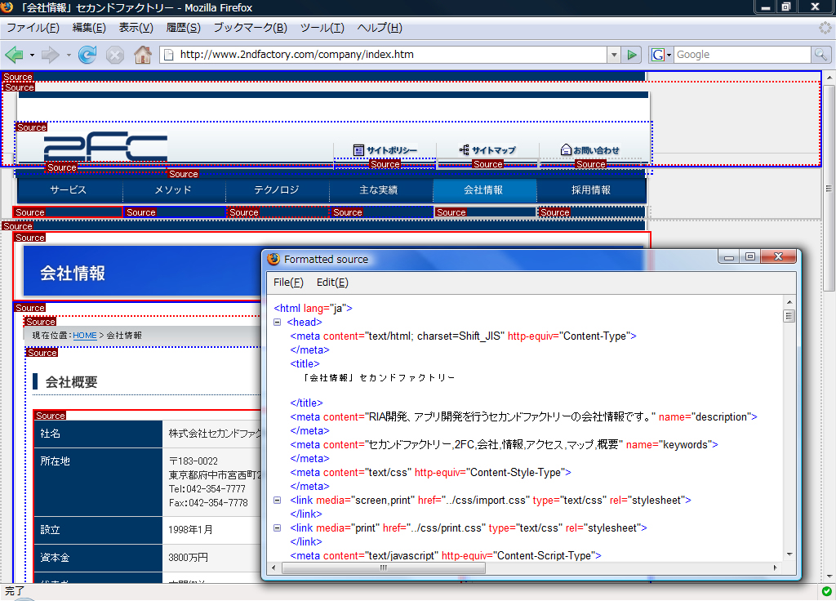Viewport: 836px width, 601px height.
Task: Click the meta name="keywords" source line
Action: [504, 445]
